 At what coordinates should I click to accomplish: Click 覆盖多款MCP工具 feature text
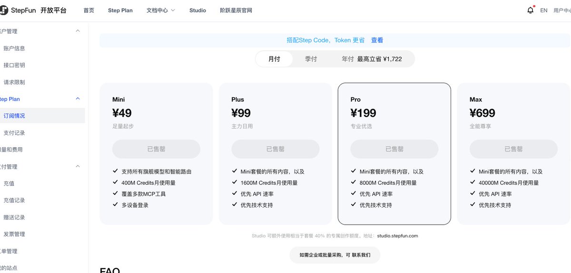click(x=144, y=194)
